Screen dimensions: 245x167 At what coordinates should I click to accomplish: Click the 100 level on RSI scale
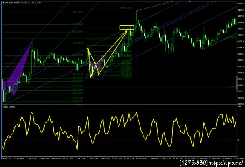pyautogui.click(x=239, y=106)
